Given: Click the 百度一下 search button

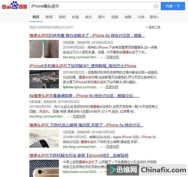Looking at the screenshot, I should point(173,6).
